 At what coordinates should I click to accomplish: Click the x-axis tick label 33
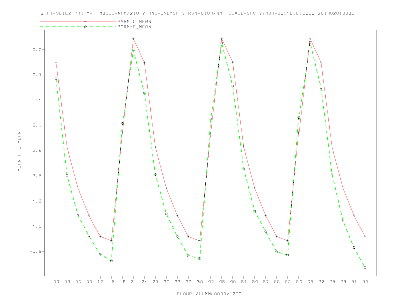[177, 282]
